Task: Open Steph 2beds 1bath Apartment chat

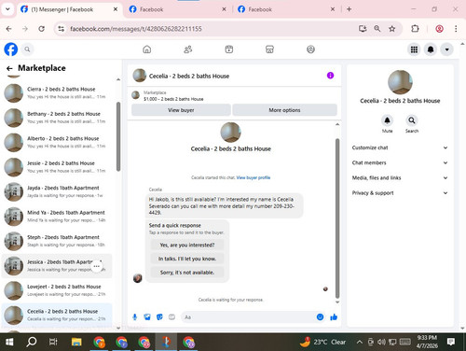Action: point(57,241)
